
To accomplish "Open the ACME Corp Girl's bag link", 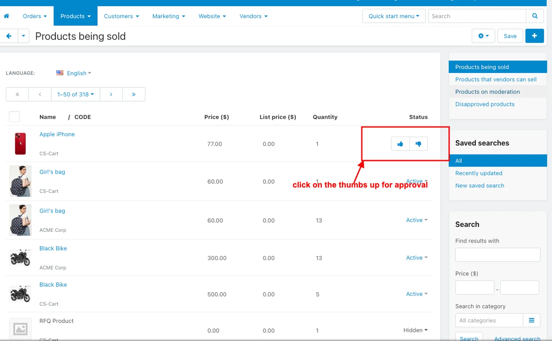I will point(52,211).
